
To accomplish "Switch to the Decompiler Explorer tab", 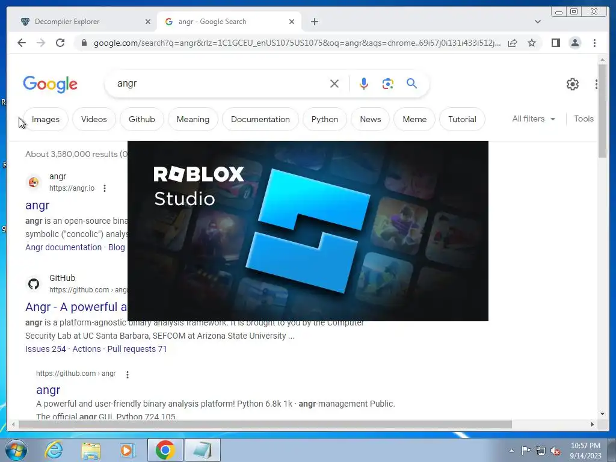I will point(82,22).
